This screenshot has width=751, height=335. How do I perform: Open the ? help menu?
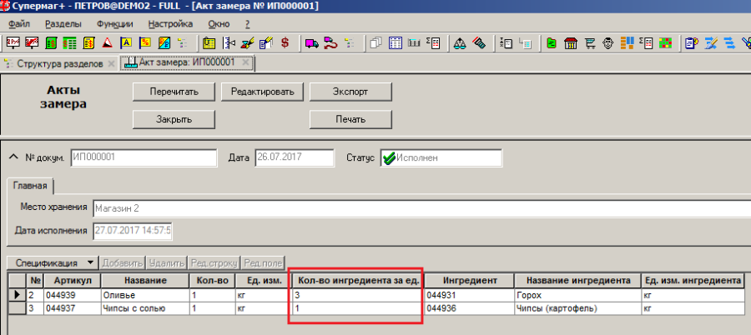248,24
